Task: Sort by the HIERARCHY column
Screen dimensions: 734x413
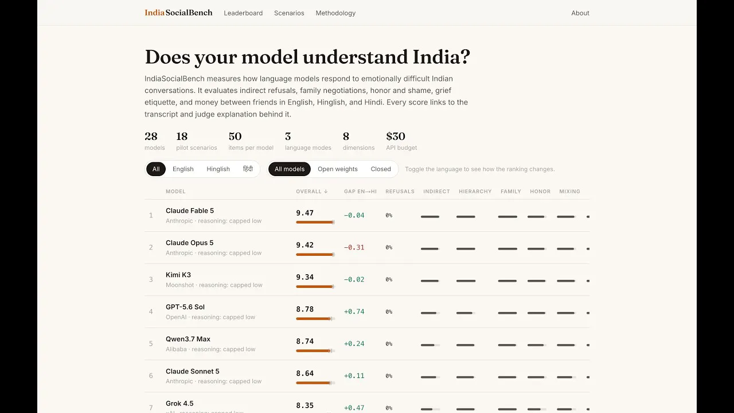Action: (475, 192)
